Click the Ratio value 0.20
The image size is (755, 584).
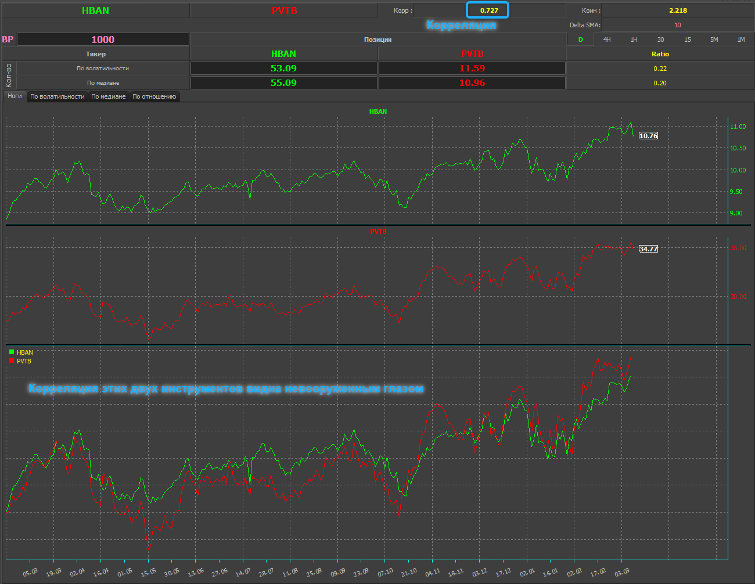point(660,83)
